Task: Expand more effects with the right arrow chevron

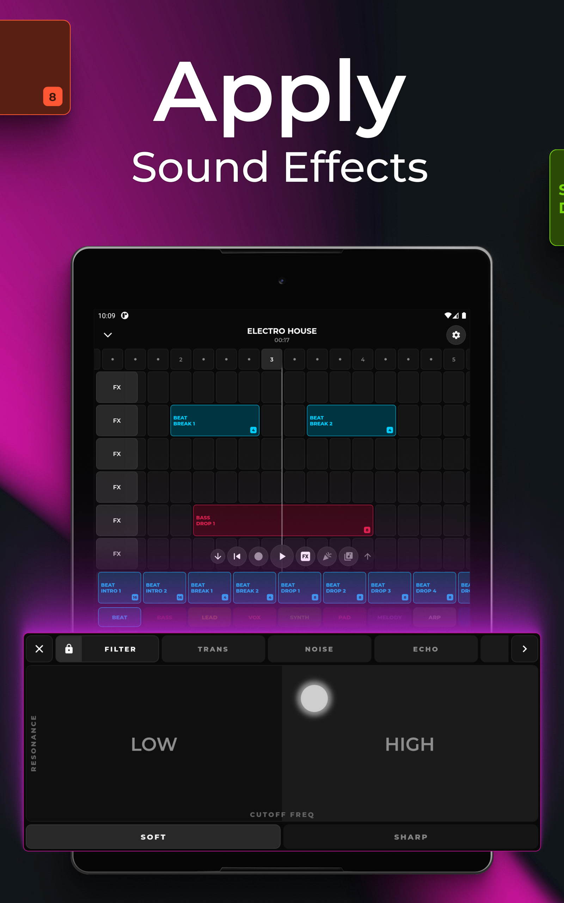Action: (525, 649)
